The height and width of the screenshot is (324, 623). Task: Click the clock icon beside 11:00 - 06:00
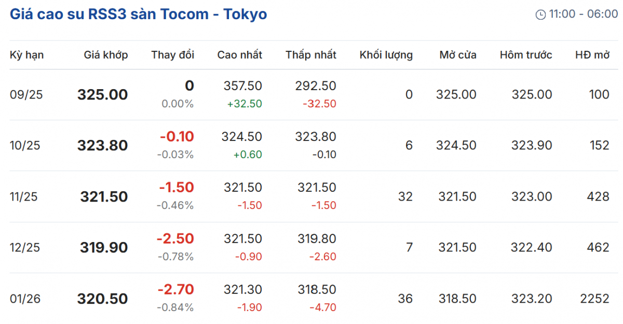(x=540, y=15)
